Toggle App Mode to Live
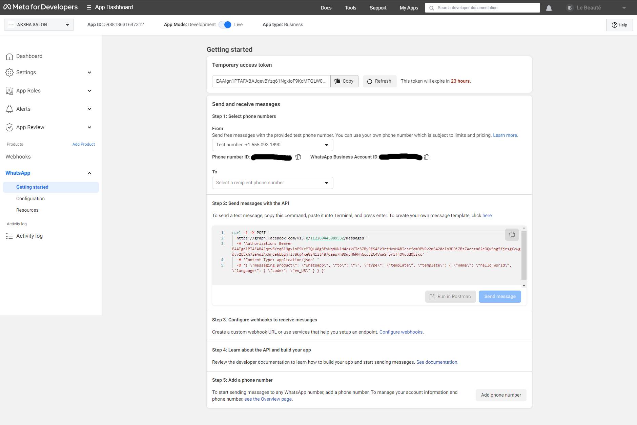The height and width of the screenshot is (425, 637). coord(225,25)
